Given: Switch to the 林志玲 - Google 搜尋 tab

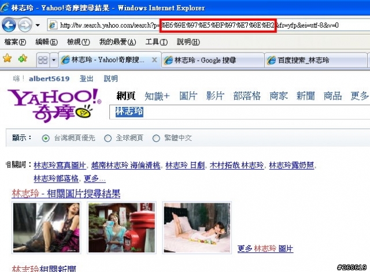Looking at the screenshot, I should (x=213, y=60).
